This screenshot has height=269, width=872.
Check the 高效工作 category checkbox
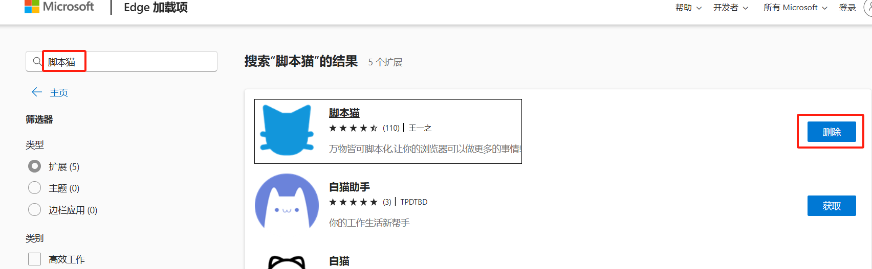point(34,259)
